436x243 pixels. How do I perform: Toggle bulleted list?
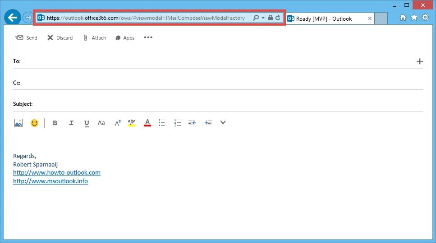[x=161, y=122]
